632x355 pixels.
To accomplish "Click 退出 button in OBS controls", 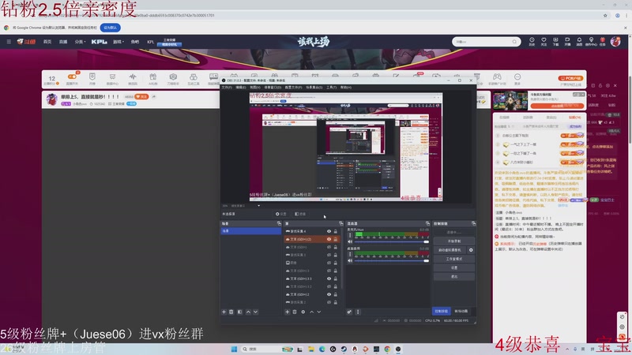I will click(x=453, y=277).
